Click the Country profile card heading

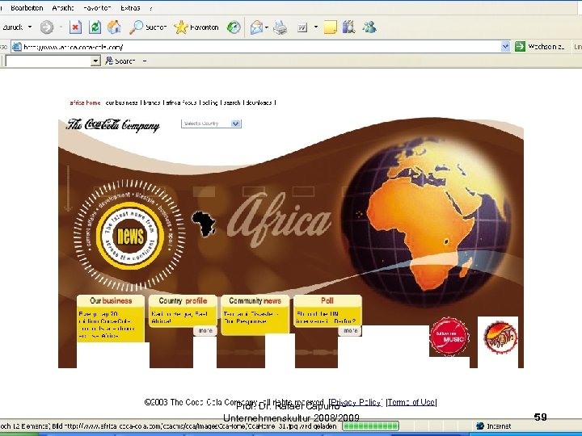pyautogui.click(x=183, y=300)
